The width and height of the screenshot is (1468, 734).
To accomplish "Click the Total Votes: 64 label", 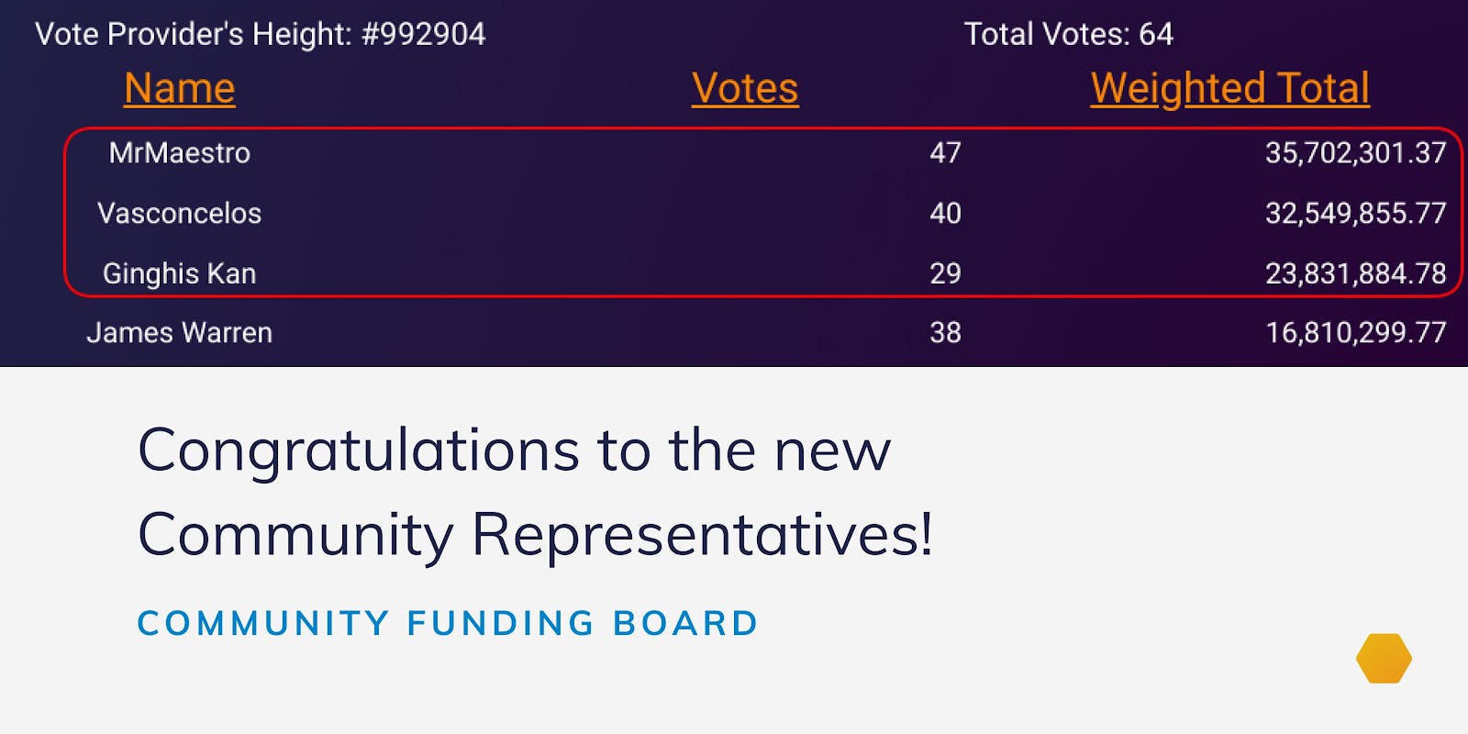I will point(1069,35).
